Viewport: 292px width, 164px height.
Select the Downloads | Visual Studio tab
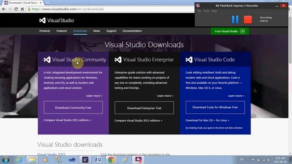click(x=23, y=3)
